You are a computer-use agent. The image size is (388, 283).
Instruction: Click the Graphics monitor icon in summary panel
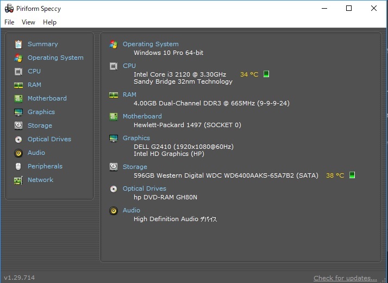coord(114,139)
